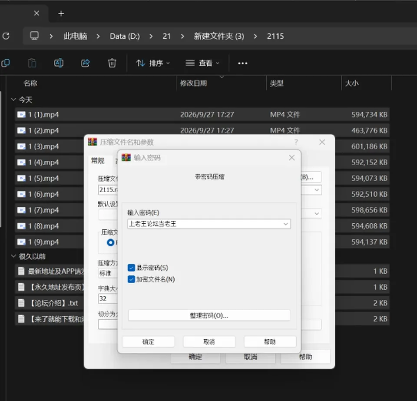The width and height of the screenshot is (417, 401).
Task: Click the paste icon in Explorer toolbar
Action: [x=32, y=63]
